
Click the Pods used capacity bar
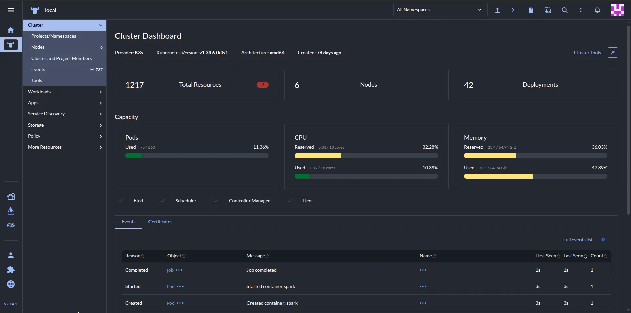[197, 156]
